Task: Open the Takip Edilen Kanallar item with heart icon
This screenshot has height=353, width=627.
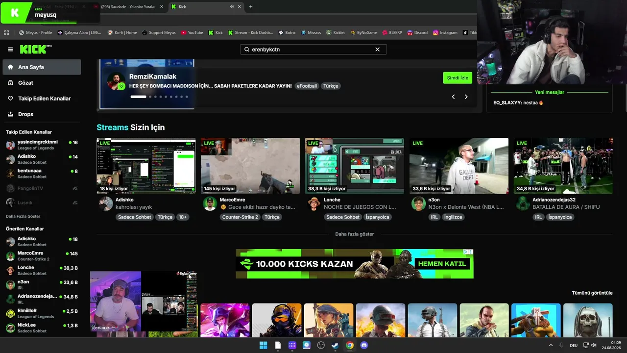Action: tap(42, 99)
